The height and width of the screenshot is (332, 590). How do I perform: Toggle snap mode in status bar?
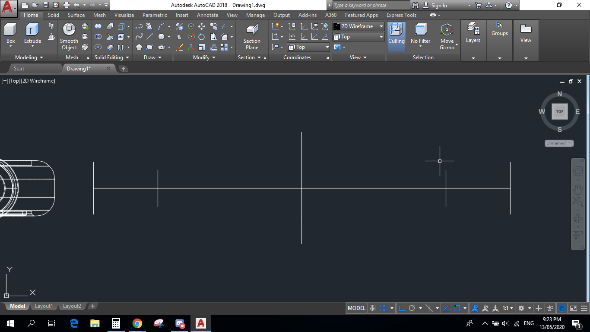click(383, 308)
